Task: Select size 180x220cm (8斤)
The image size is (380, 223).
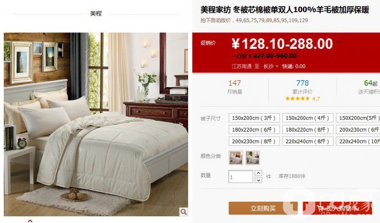Action: [x=307, y=130]
